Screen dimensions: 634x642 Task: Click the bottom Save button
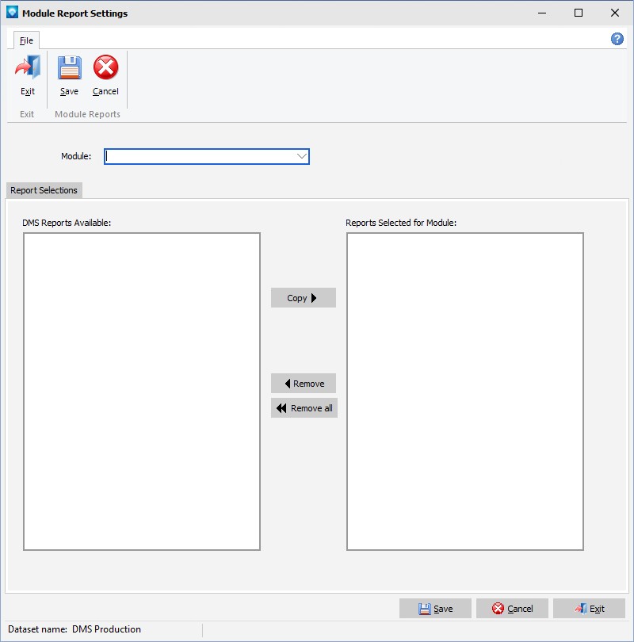tap(435, 609)
